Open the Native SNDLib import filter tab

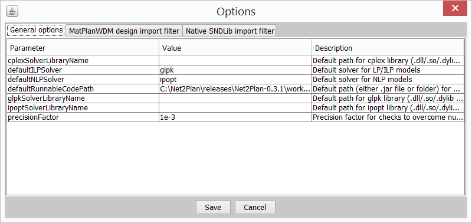(x=230, y=31)
